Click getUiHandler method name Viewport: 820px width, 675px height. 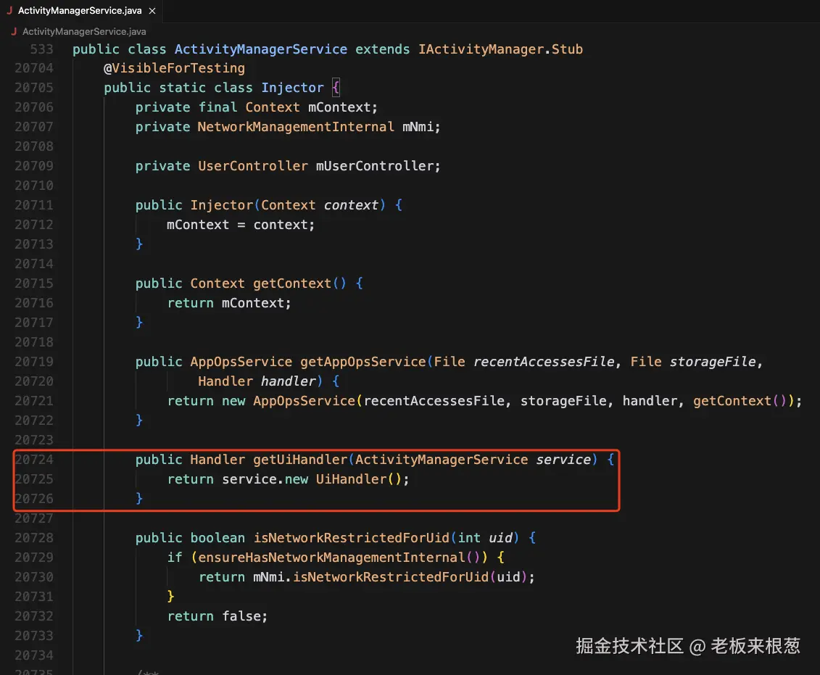point(300,460)
